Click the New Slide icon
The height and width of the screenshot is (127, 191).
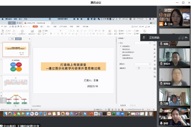point(32,31)
